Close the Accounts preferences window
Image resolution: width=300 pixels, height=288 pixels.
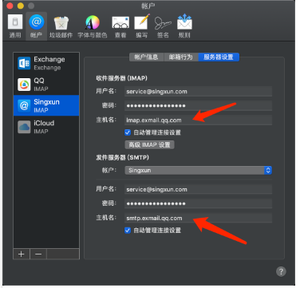(10, 6)
